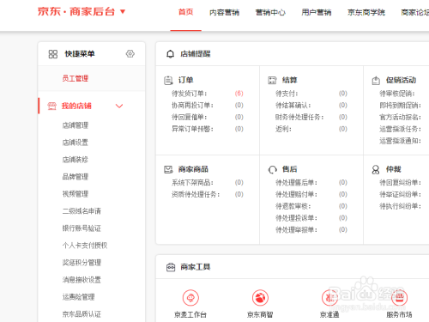Click the 仲裁 person icon
The image size is (429, 322).
click(376, 169)
